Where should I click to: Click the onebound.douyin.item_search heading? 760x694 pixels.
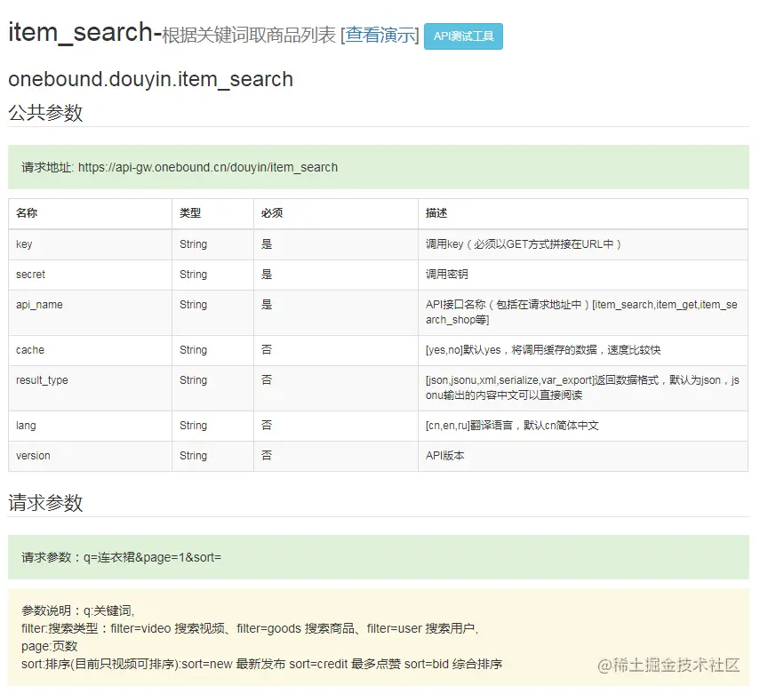pos(151,79)
